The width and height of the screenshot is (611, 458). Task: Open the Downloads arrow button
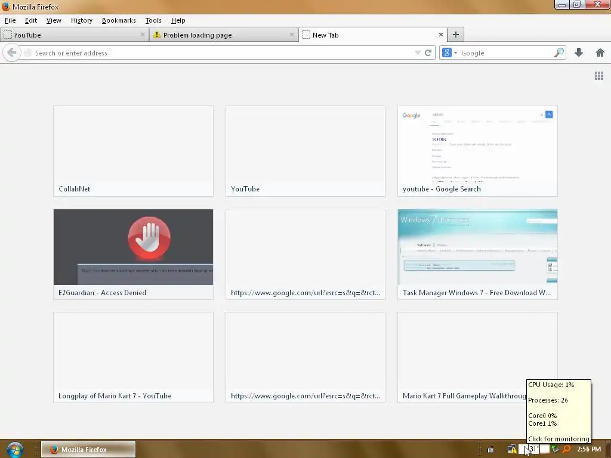click(x=579, y=52)
